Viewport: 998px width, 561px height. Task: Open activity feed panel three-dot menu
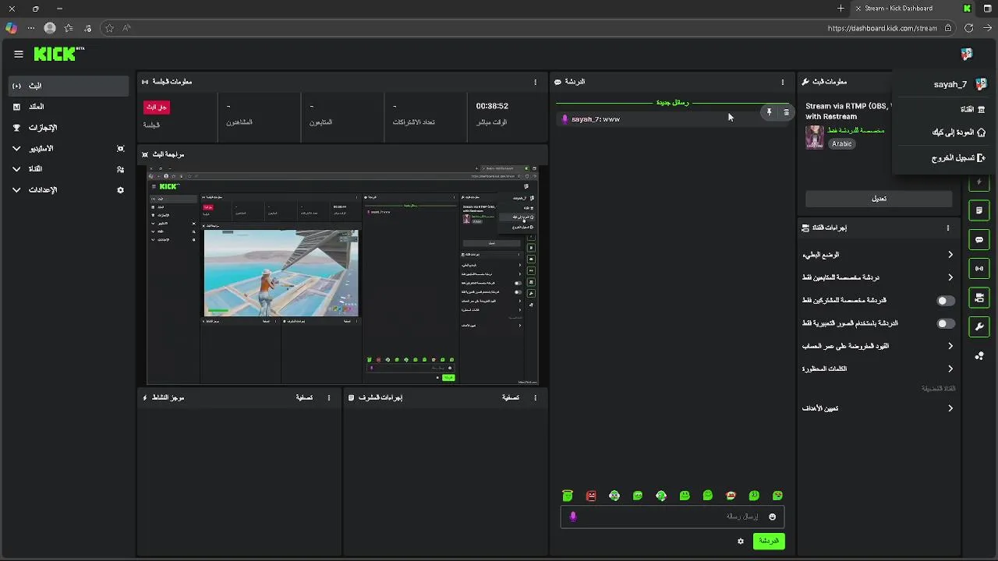(x=329, y=397)
